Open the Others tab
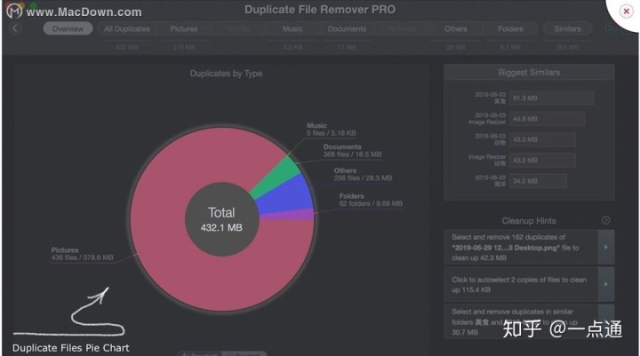Screen dimensions: 640x356 tap(455, 29)
